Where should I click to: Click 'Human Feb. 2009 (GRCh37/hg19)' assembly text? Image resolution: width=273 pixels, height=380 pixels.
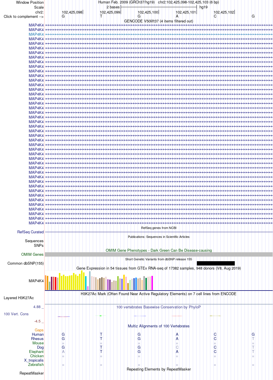pos(126,2)
